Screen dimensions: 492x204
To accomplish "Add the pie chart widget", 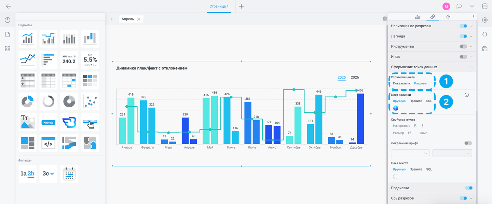I will (69, 101).
